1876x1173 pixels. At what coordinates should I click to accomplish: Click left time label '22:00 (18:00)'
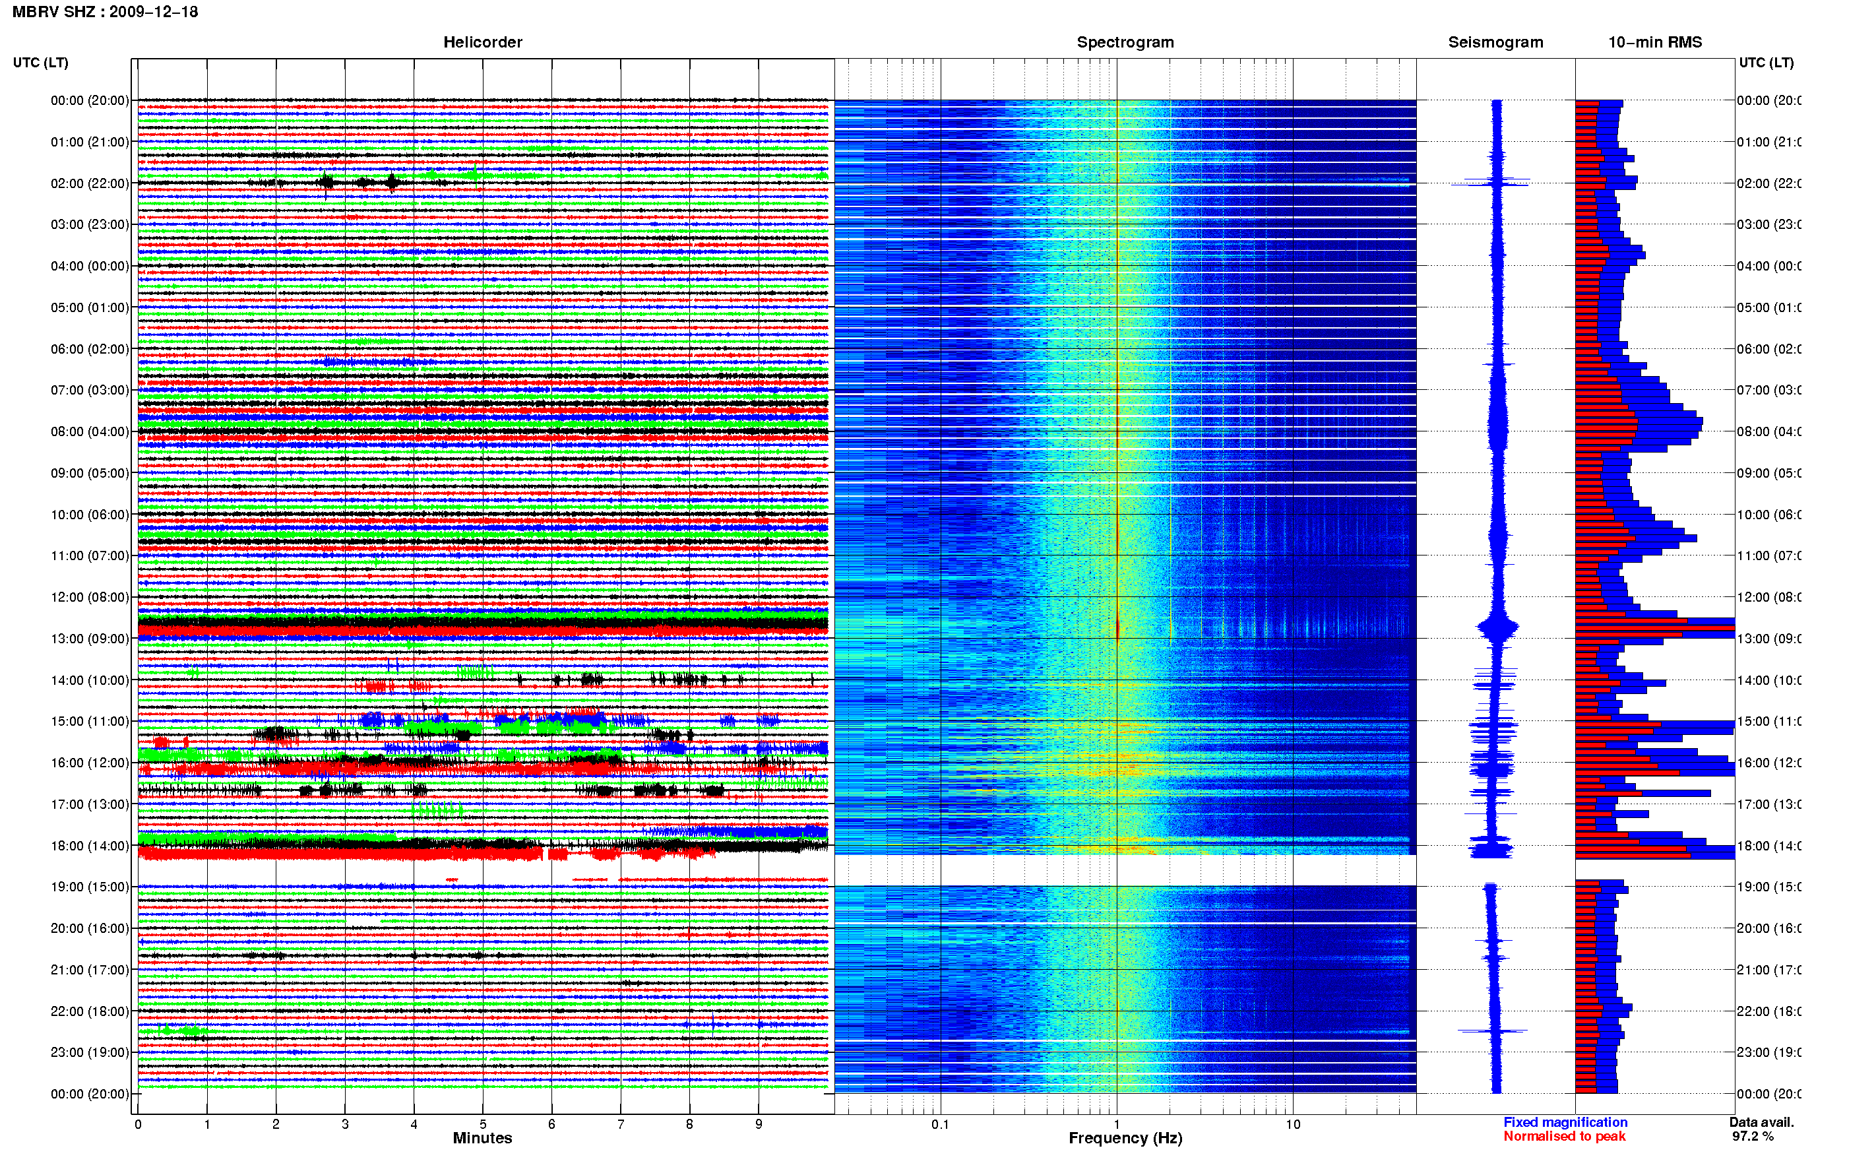click(x=90, y=1011)
